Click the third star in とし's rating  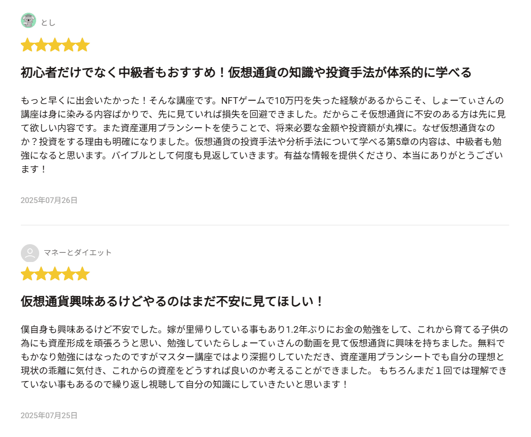coord(55,45)
